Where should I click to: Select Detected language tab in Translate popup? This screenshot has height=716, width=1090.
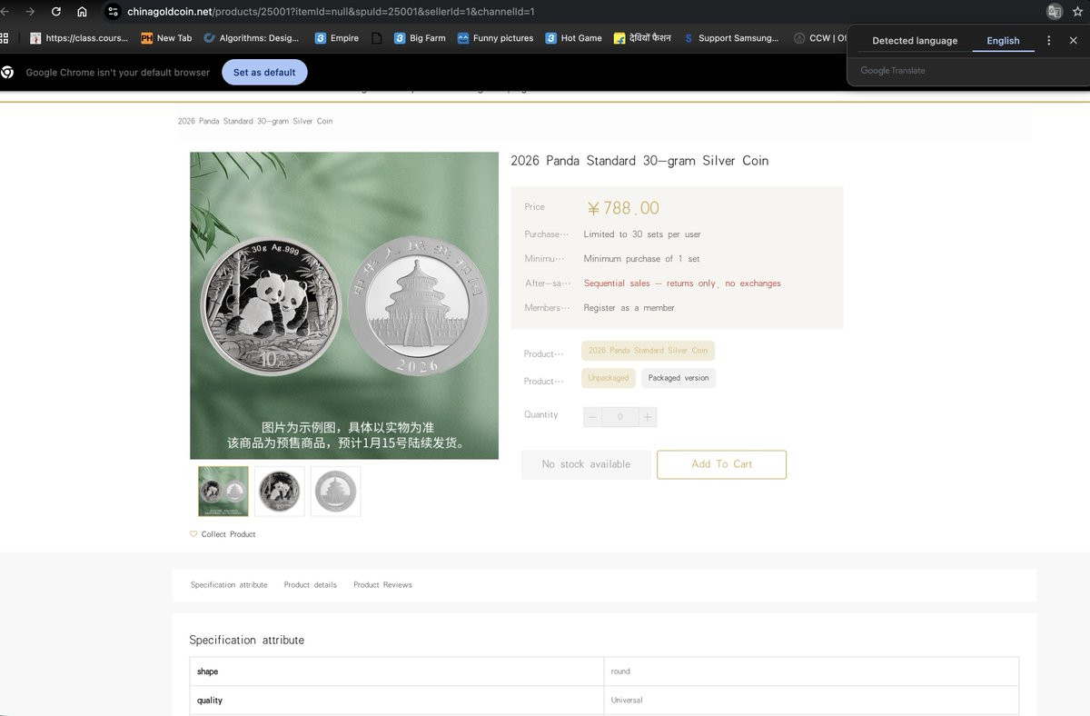pos(915,41)
